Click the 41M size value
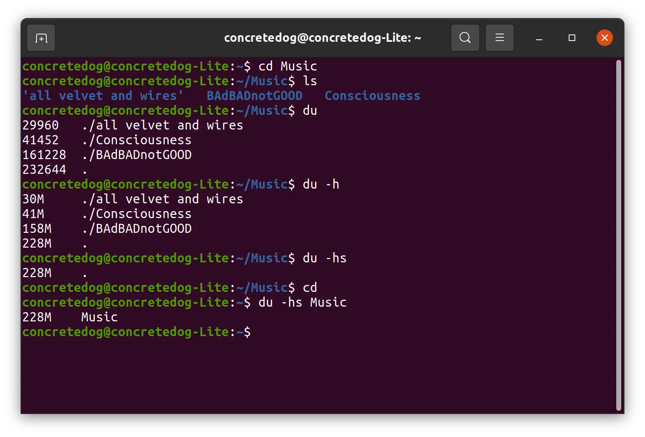645x437 pixels. click(33, 214)
